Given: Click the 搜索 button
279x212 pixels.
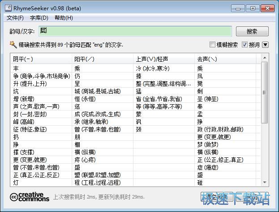Looking at the screenshot, I should [252, 31].
